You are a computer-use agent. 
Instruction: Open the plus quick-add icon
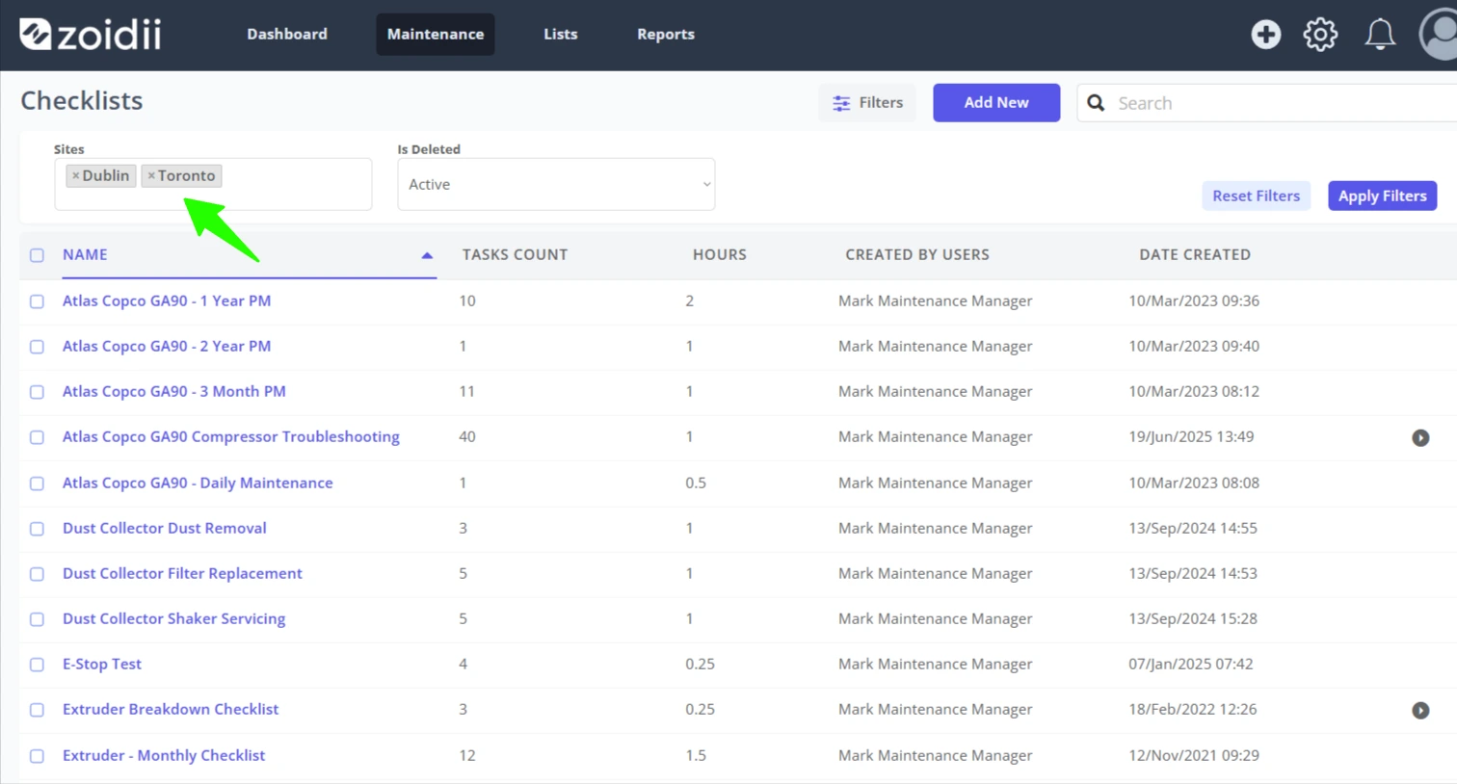coord(1265,35)
